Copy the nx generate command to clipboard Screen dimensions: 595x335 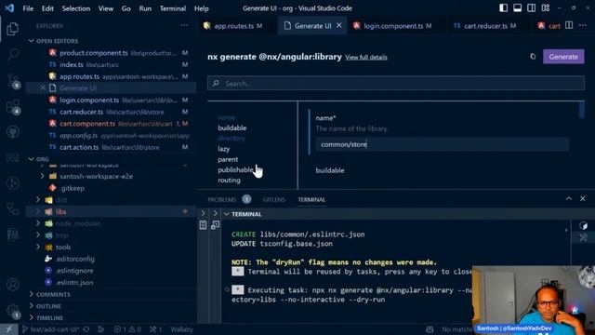(533, 57)
